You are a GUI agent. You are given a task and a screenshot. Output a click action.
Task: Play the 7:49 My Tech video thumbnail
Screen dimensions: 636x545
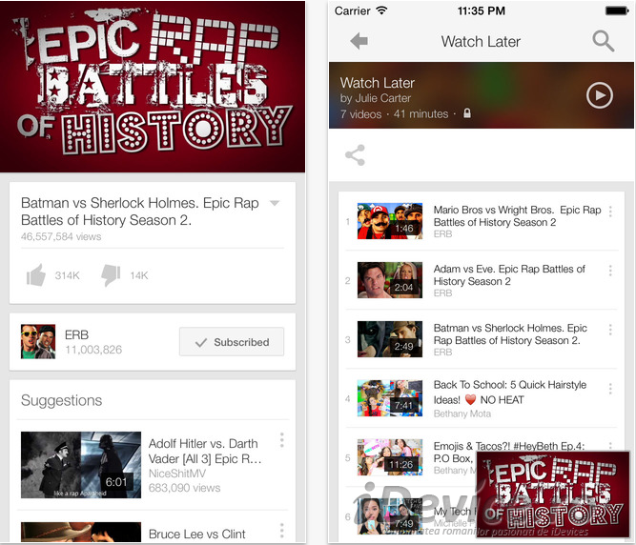390,516
